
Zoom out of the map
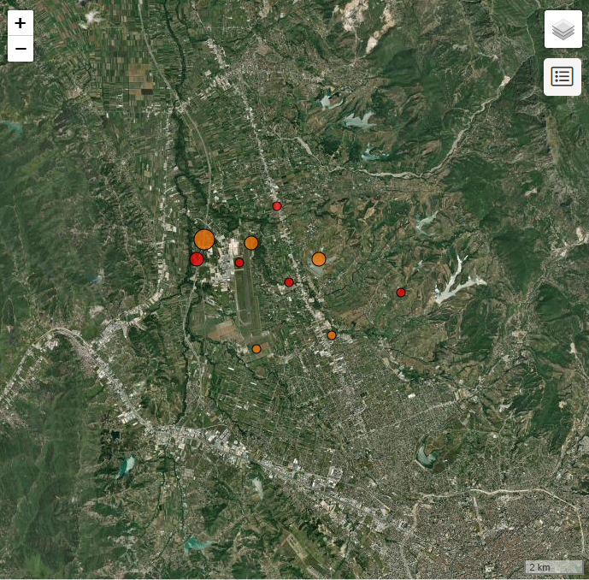(21, 50)
